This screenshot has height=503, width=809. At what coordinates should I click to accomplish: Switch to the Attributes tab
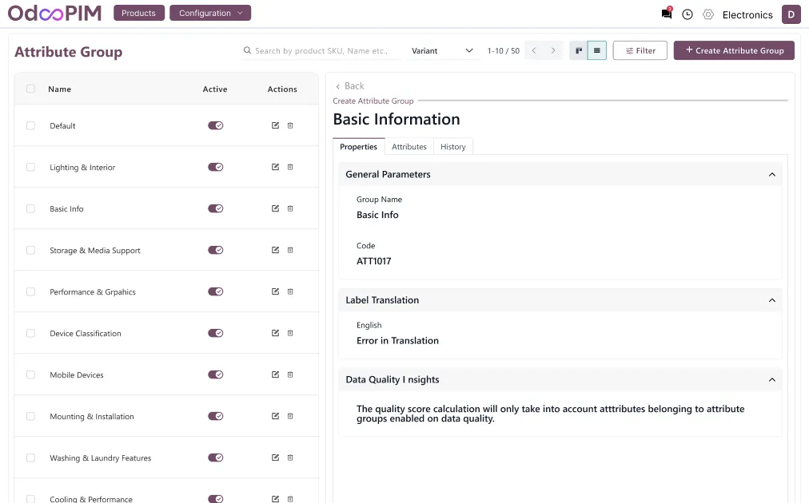(408, 147)
